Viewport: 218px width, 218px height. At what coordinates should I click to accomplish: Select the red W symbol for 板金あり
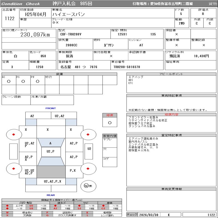(x=7, y=212)
